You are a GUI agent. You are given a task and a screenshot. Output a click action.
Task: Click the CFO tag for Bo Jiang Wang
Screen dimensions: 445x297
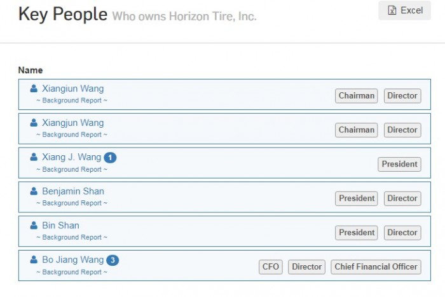tap(270, 267)
